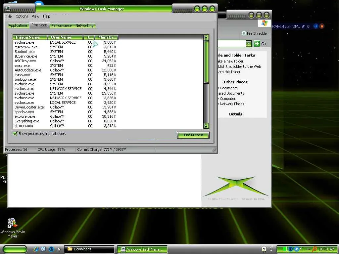Open the address bar dropdown arrow in Explorer window
Screen dimensions: 339x254
249,44
